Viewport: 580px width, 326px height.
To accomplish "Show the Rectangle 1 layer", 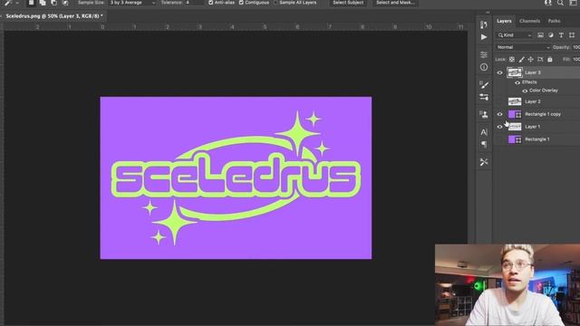I will [x=499, y=139].
